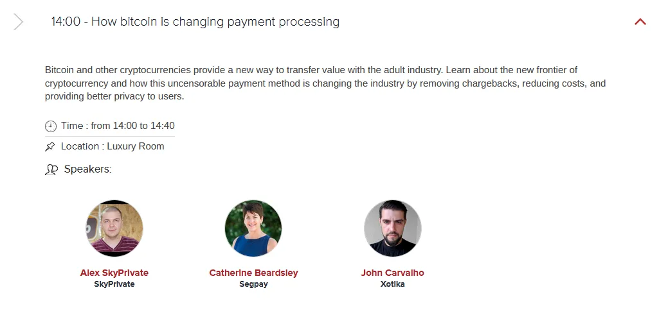Follow the Catherine Beardsley name link
This screenshot has width=659, height=324.
point(253,273)
